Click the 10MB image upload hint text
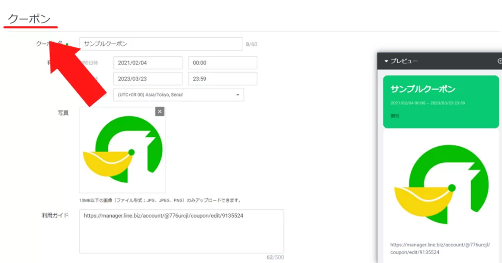The height and width of the screenshot is (263, 502). point(160,200)
